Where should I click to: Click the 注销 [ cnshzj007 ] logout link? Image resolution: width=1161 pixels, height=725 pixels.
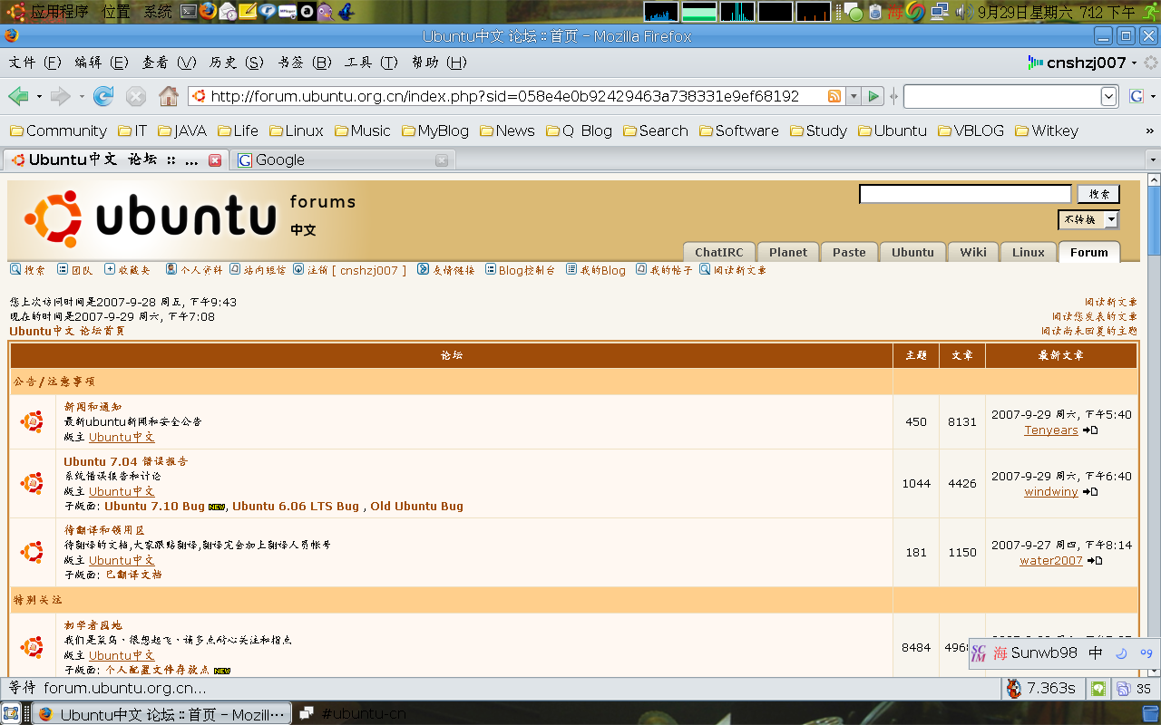[349, 270]
